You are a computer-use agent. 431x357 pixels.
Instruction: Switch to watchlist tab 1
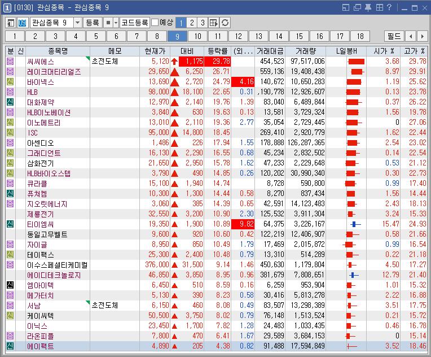(15, 36)
